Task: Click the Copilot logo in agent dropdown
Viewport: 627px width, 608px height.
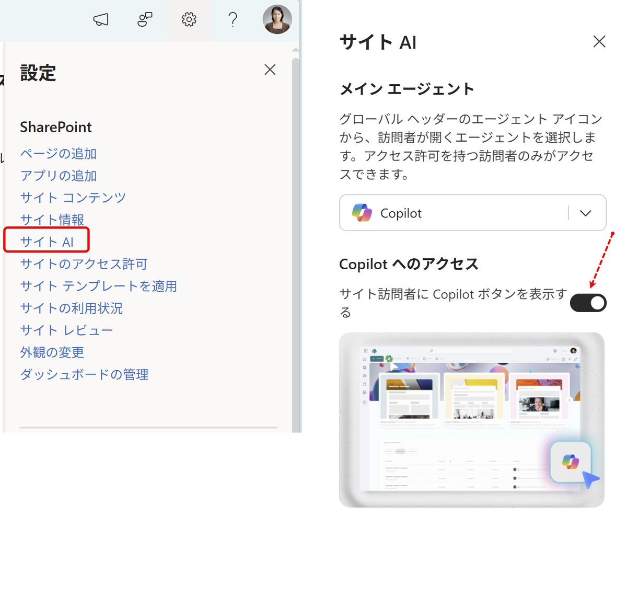Action: tap(362, 213)
